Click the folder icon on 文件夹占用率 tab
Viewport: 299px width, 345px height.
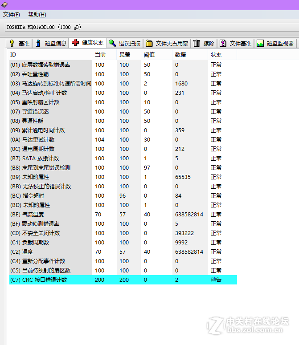coord(149,43)
